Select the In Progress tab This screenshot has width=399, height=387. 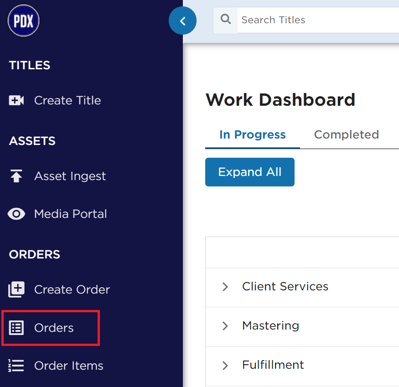point(253,134)
